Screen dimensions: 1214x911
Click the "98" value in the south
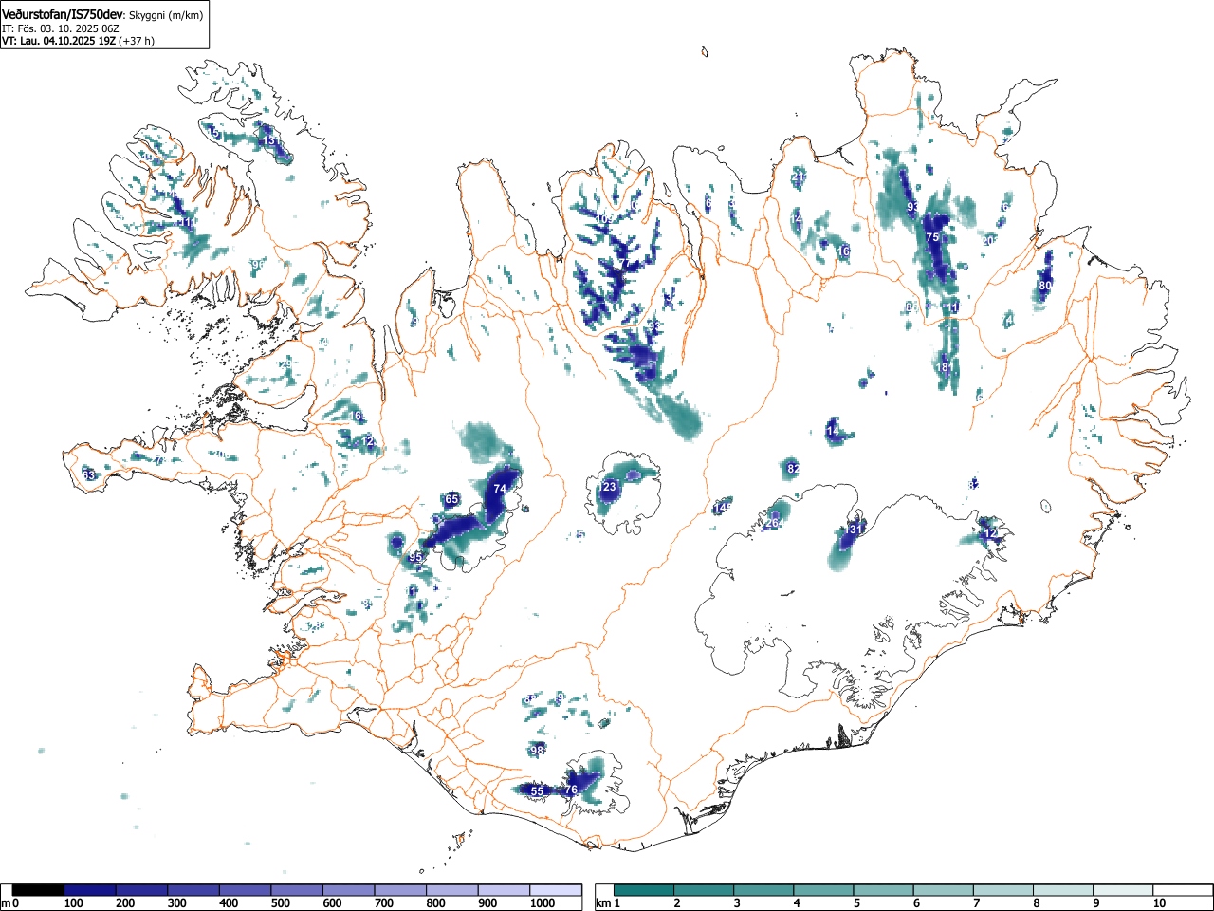[537, 751]
